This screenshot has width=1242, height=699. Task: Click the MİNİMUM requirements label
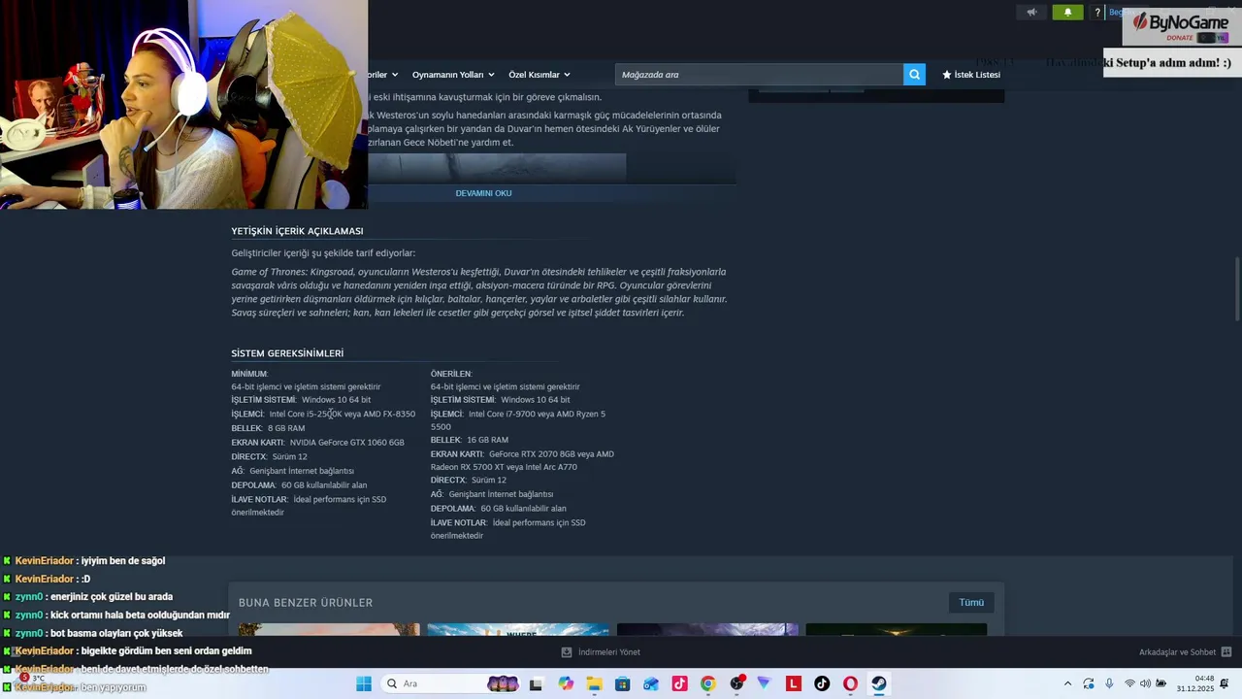pos(249,374)
